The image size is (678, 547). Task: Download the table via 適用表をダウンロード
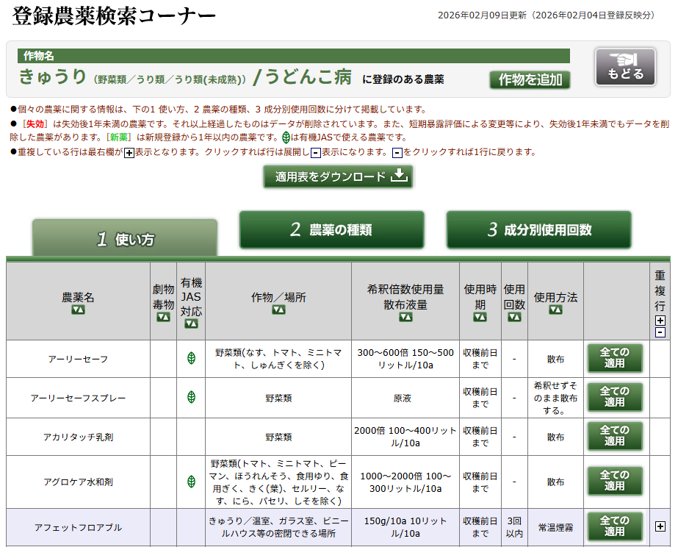tap(339, 176)
